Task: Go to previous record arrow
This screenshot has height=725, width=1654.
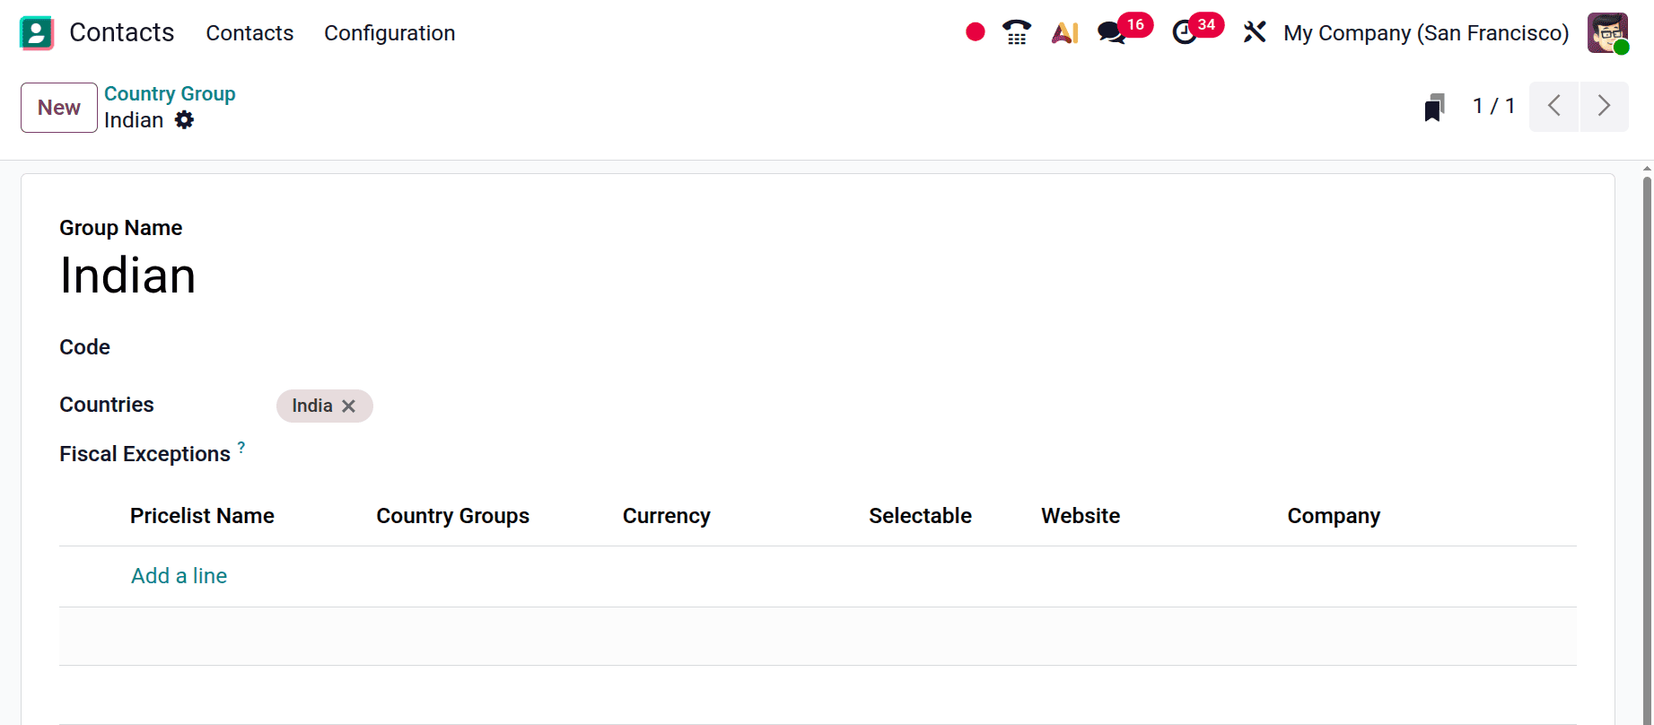Action: [x=1553, y=107]
